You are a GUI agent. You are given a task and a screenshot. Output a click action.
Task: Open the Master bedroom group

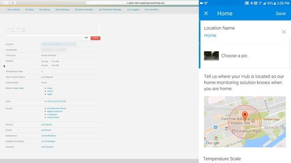coord(55,111)
